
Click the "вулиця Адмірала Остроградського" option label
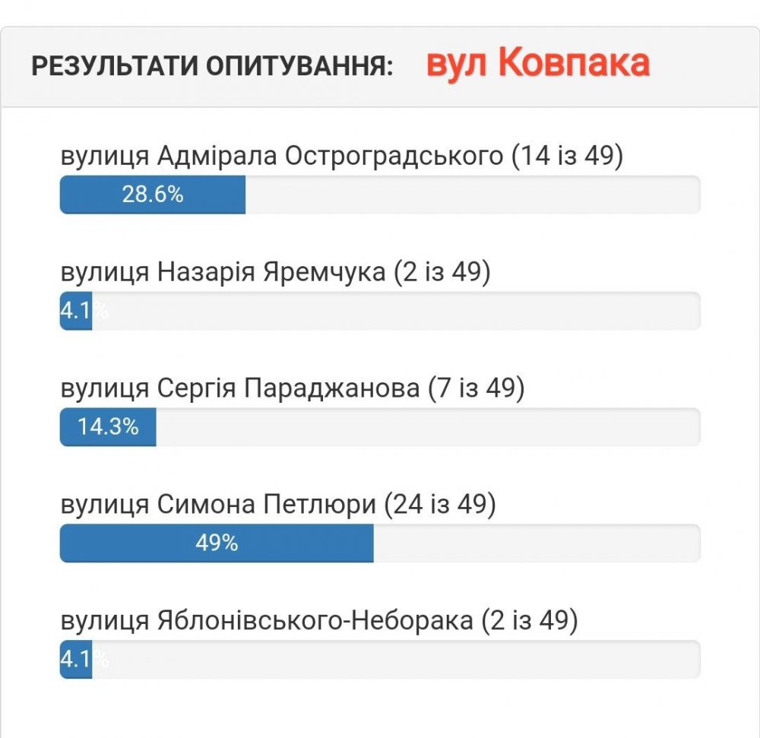click(281, 156)
